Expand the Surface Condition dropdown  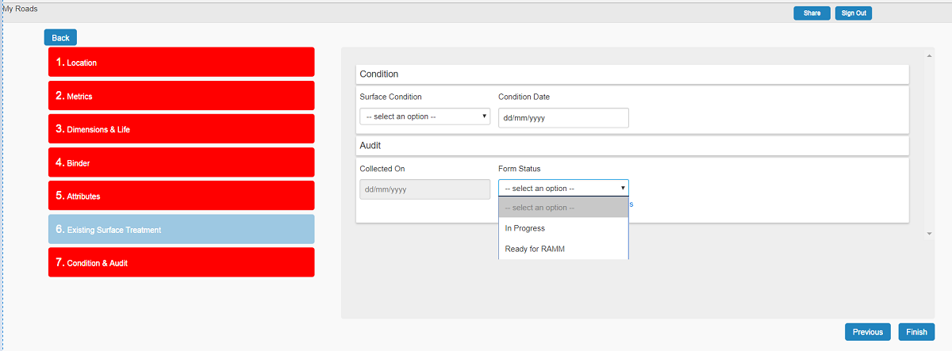pyautogui.click(x=424, y=116)
